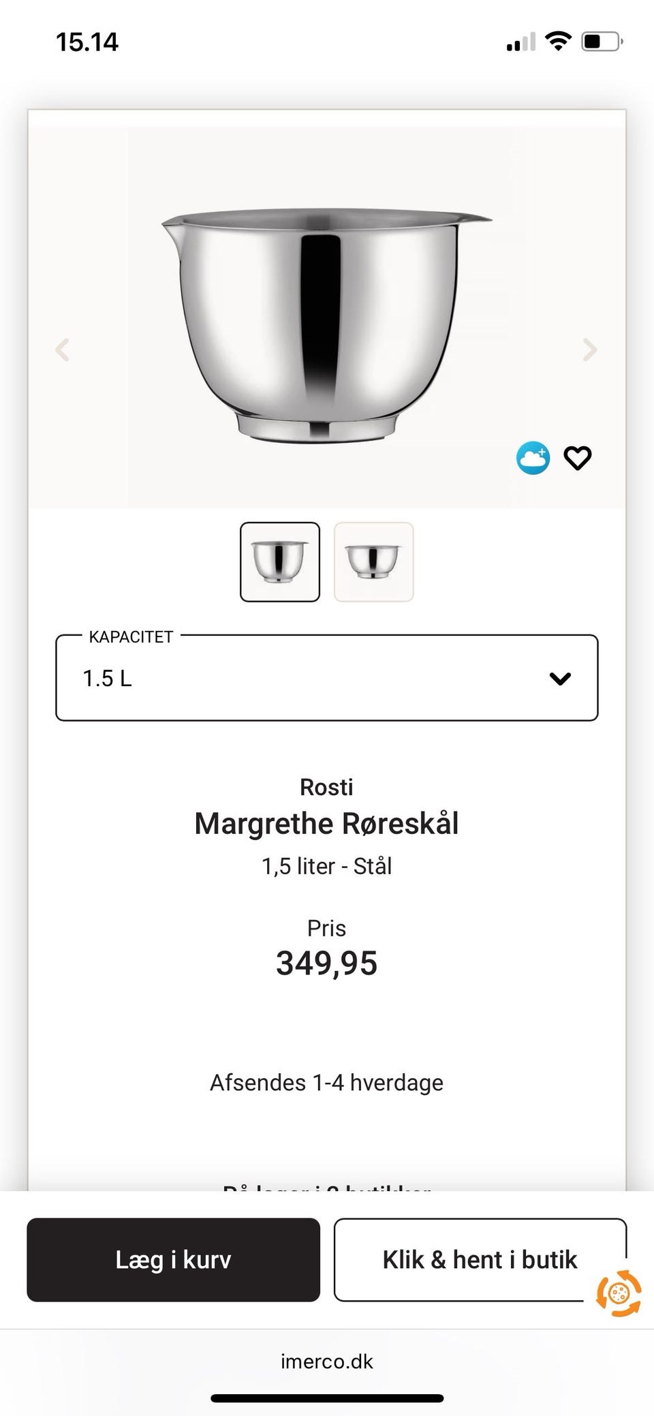Choose Klik & hent i butik
Screen dimensions: 654x1416
tap(480, 1260)
